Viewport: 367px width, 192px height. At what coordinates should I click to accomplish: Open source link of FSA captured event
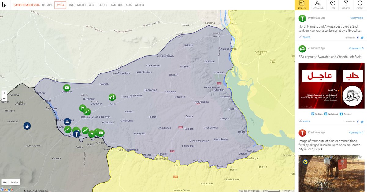click(x=306, y=121)
